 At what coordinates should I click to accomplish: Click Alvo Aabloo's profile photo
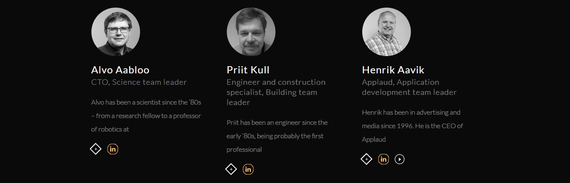tap(116, 32)
